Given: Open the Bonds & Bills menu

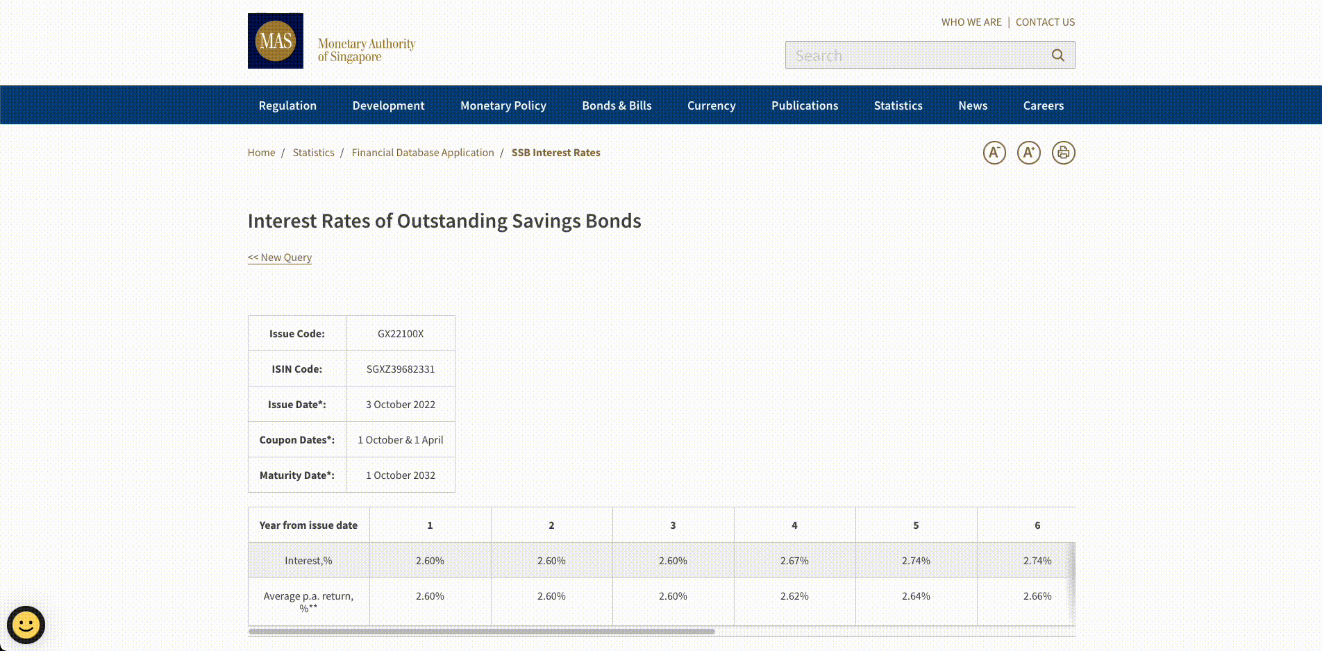Looking at the screenshot, I should 617,105.
